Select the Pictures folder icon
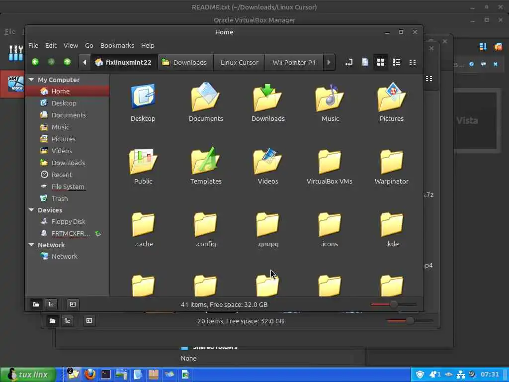The width and height of the screenshot is (509, 382). click(392, 102)
